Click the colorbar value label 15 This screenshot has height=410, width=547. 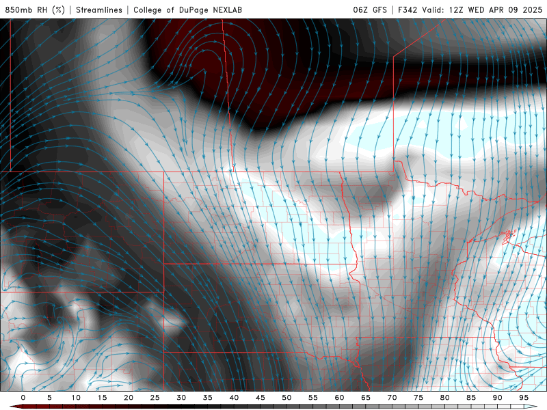(x=102, y=398)
